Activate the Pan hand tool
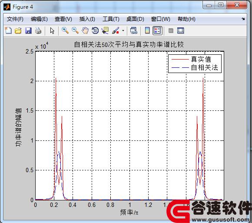Image resolution: width=252 pixels, height=223 pixels. (x=85, y=30)
